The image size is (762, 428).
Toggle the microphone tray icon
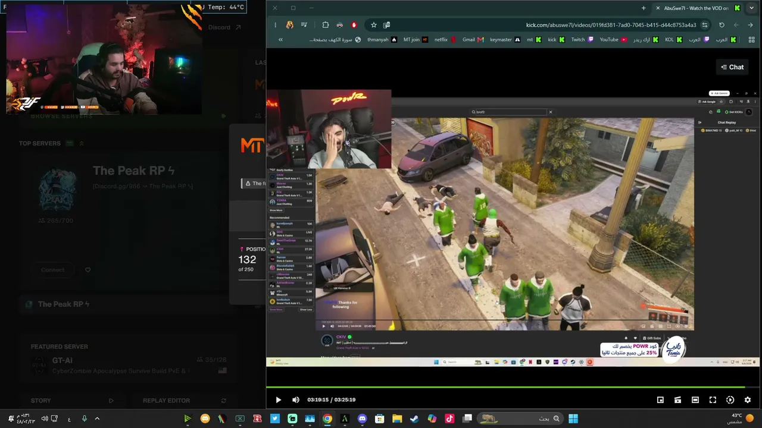pyautogui.click(x=84, y=419)
